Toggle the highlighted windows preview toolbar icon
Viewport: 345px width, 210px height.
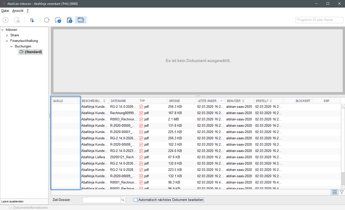click(x=81, y=20)
